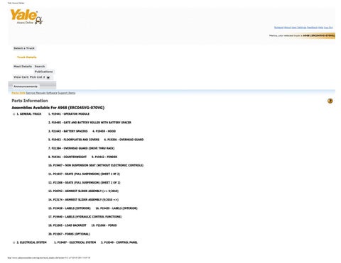The width and height of the screenshot is (341, 263).
Task: Open Overhead Guard (Drive Thru Rack) assembly
Action: (x=82, y=148)
